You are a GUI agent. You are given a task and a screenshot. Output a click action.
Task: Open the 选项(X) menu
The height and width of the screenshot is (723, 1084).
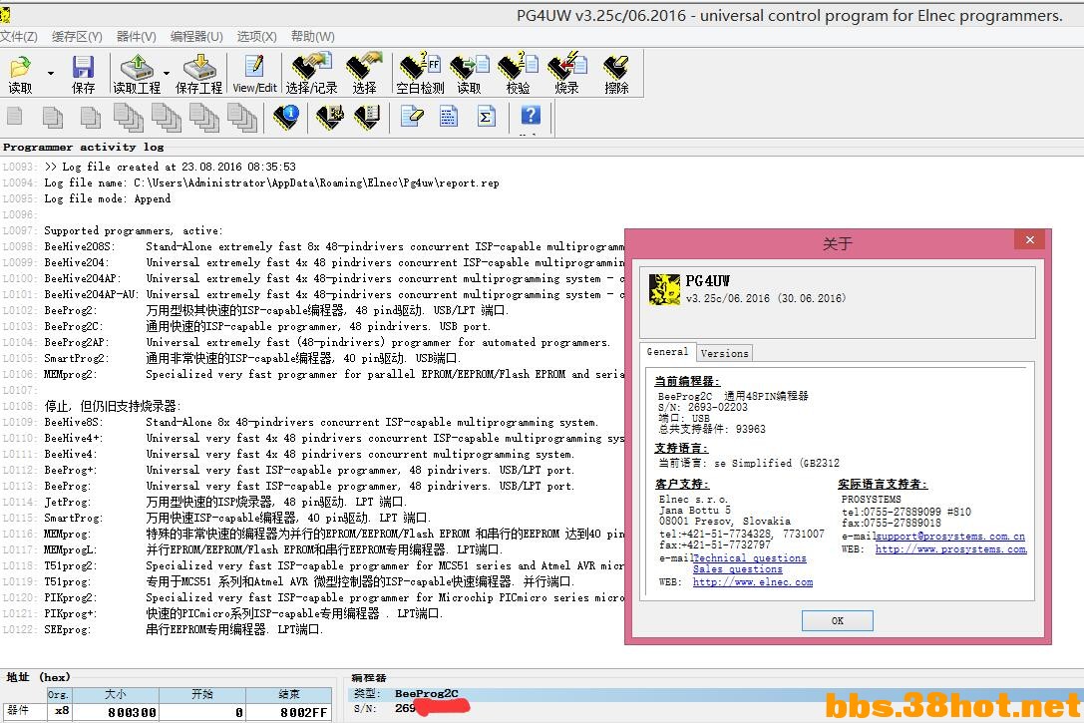(x=256, y=37)
